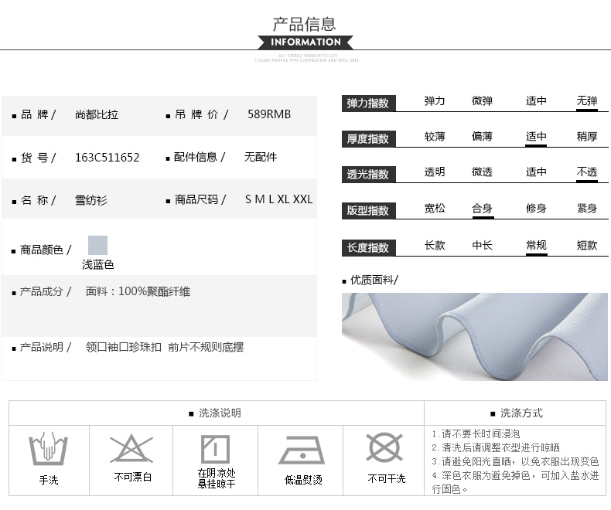
Task: Select 适中 in the 弹力指数 row
Action: click(x=536, y=101)
